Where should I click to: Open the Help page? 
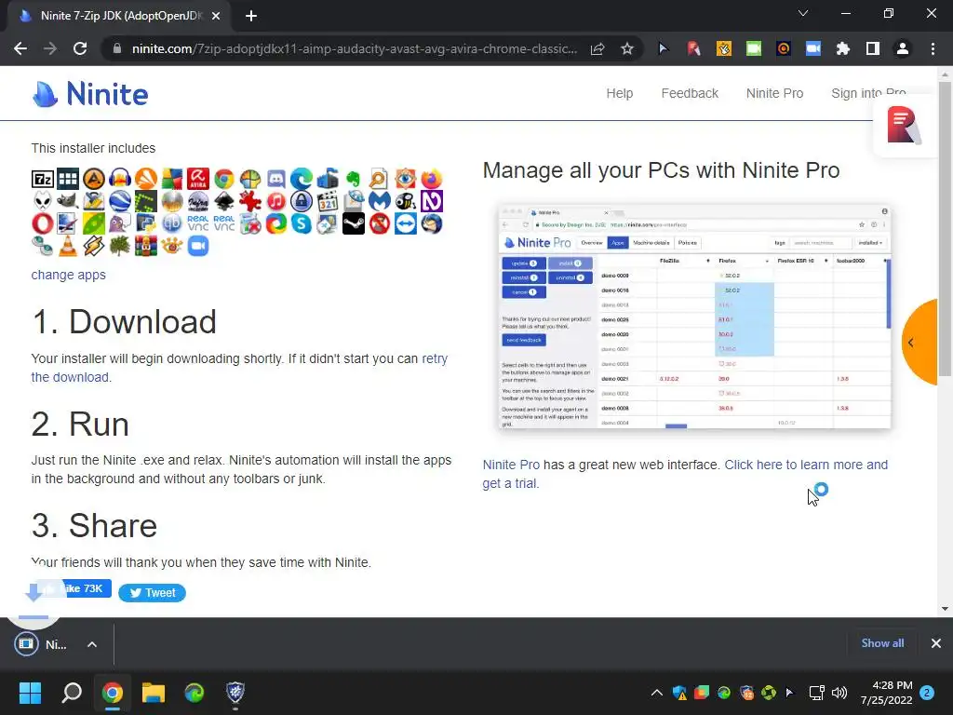coord(619,93)
